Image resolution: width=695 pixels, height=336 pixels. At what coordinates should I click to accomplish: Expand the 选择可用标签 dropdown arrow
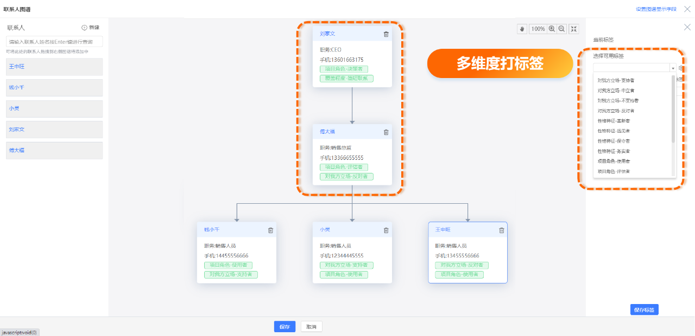673,68
